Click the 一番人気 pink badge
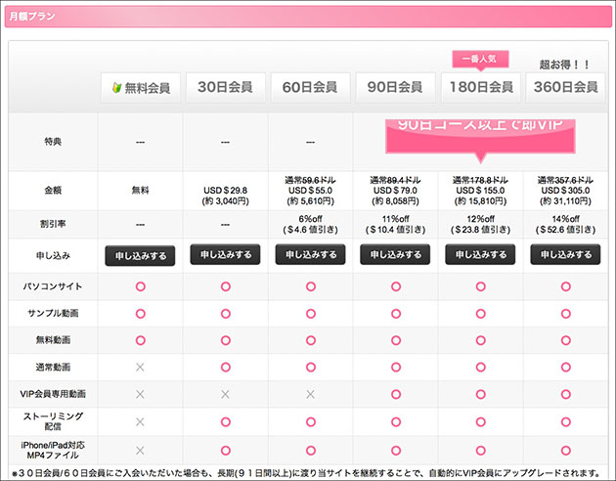The image size is (616, 481). [x=479, y=59]
